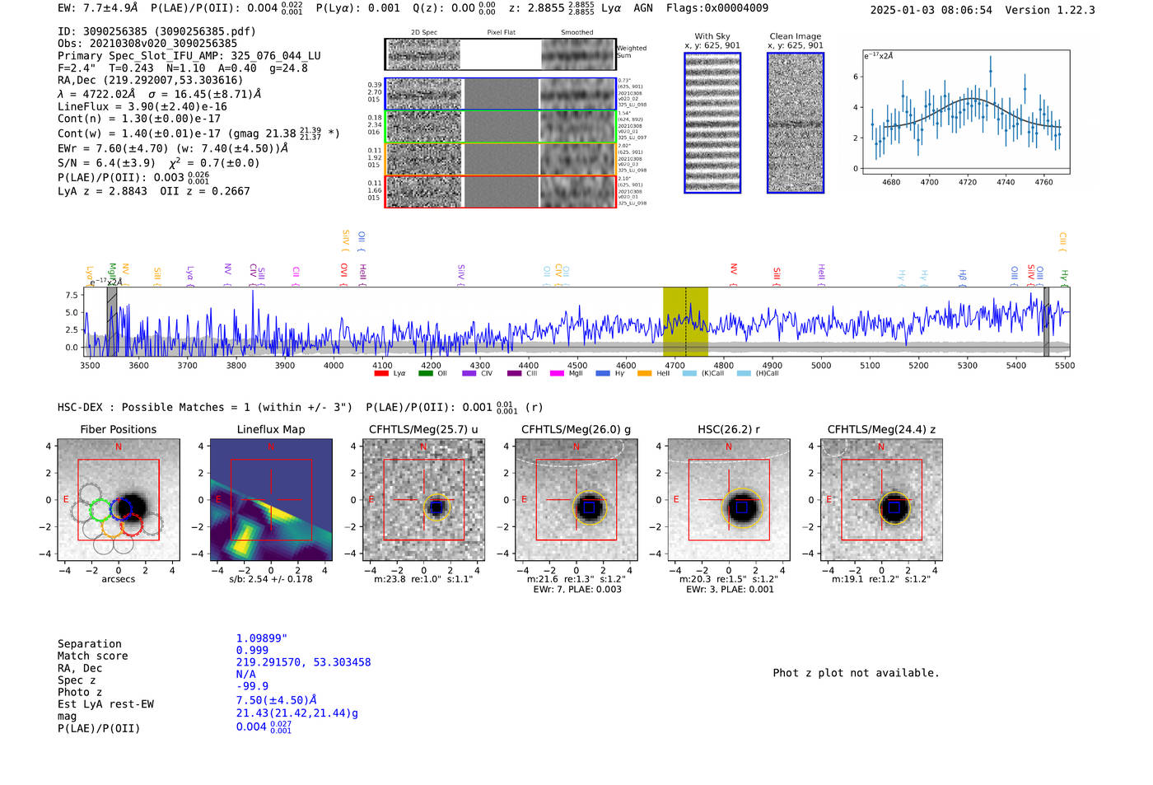1153x785 pixels.
Task: Click the Primary Spec_Slot_IFU_AMP line
Action: coord(189,56)
